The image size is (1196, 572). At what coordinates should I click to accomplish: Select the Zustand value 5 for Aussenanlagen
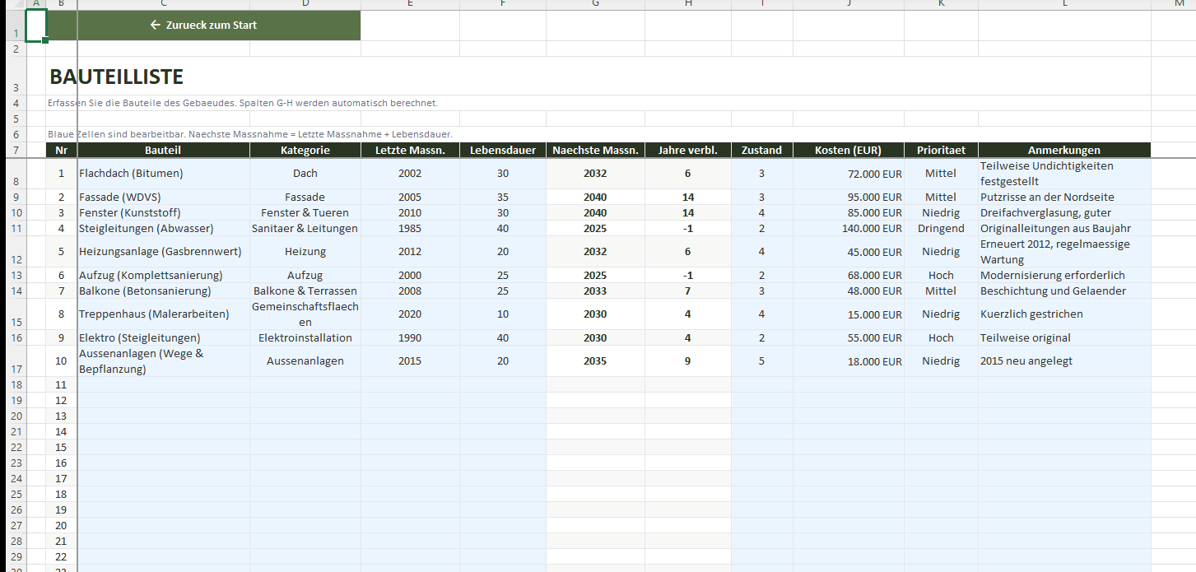coord(761,361)
